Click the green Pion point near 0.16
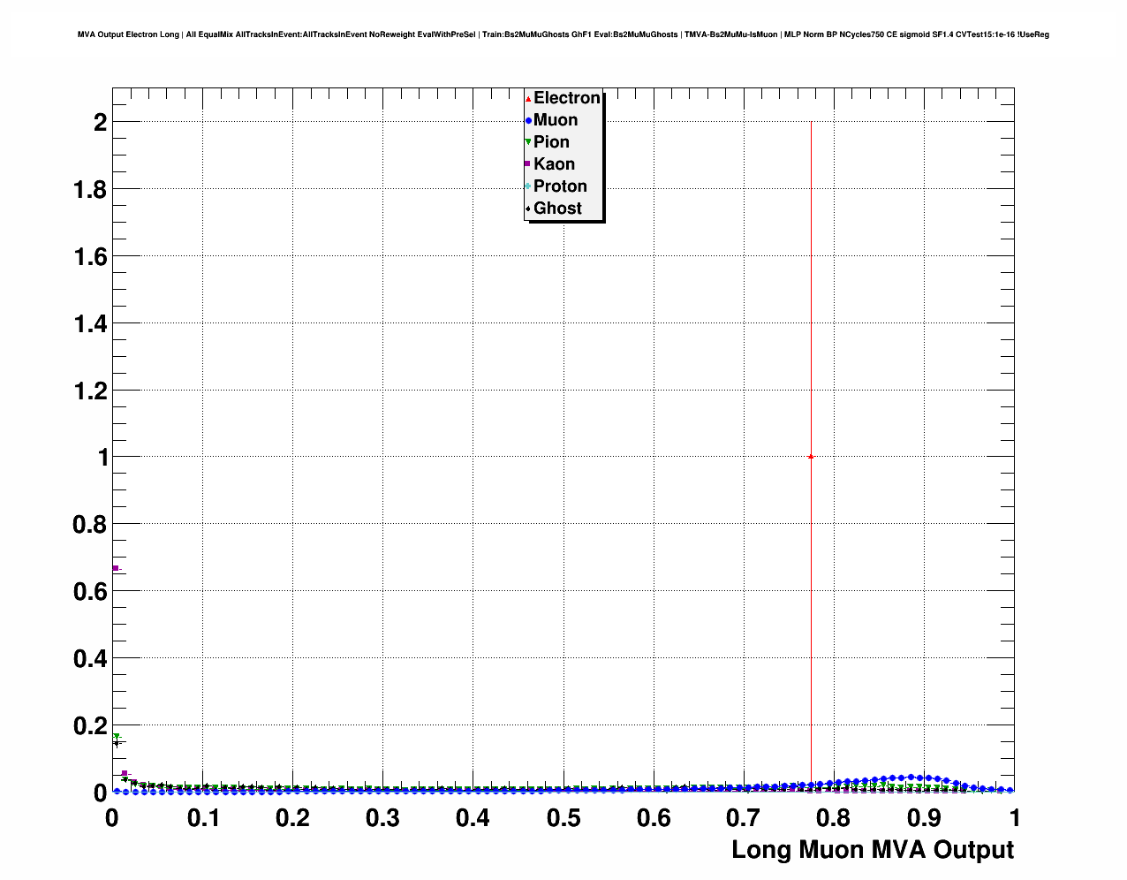 click(116, 736)
